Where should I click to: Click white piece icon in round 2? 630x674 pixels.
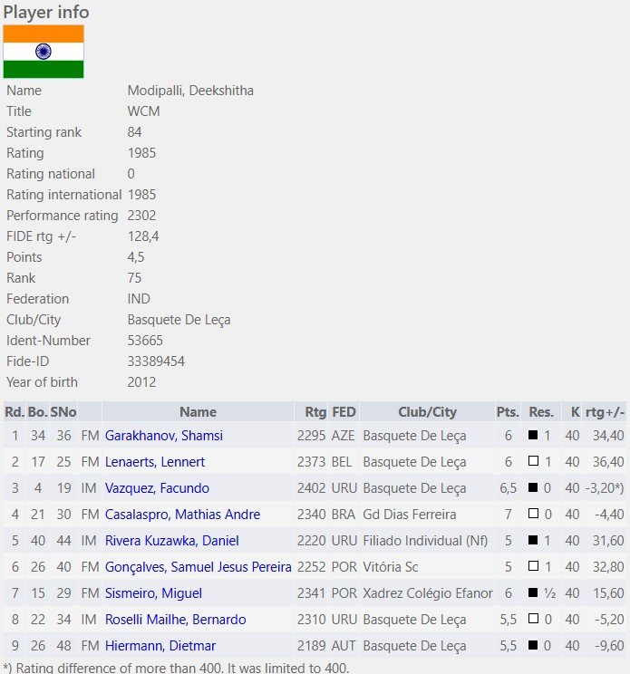coord(533,461)
